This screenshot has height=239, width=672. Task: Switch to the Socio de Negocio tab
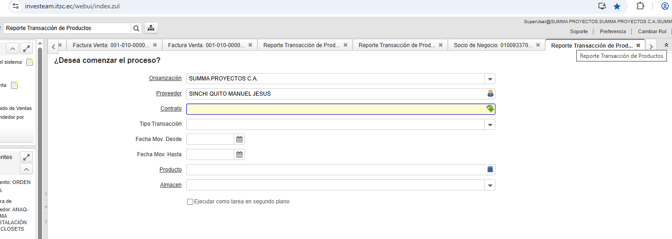pyautogui.click(x=493, y=45)
